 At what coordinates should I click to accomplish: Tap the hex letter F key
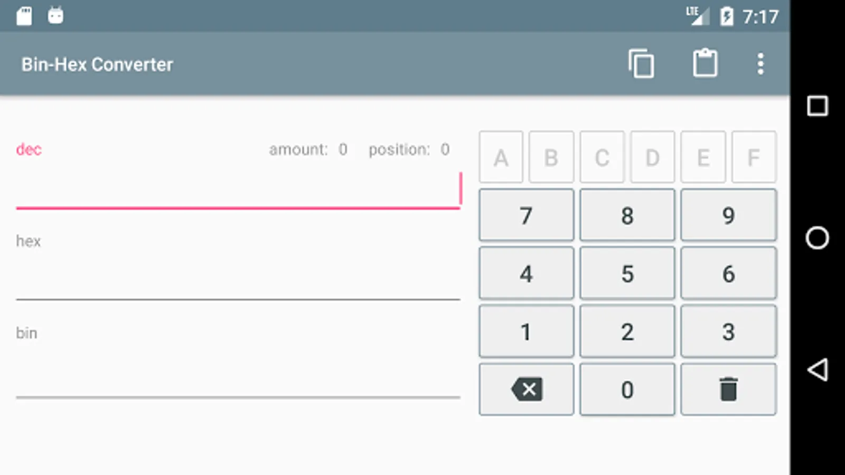pyautogui.click(x=754, y=157)
